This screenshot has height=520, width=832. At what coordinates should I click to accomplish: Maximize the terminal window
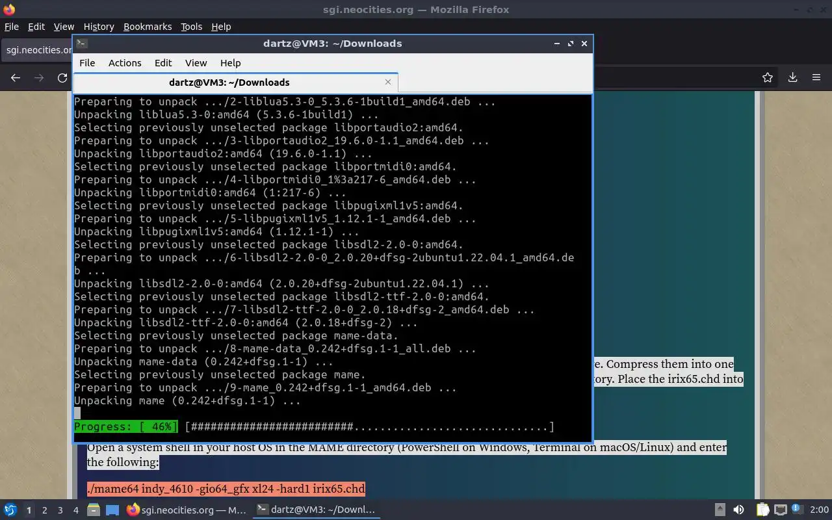(x=571, y=44)
